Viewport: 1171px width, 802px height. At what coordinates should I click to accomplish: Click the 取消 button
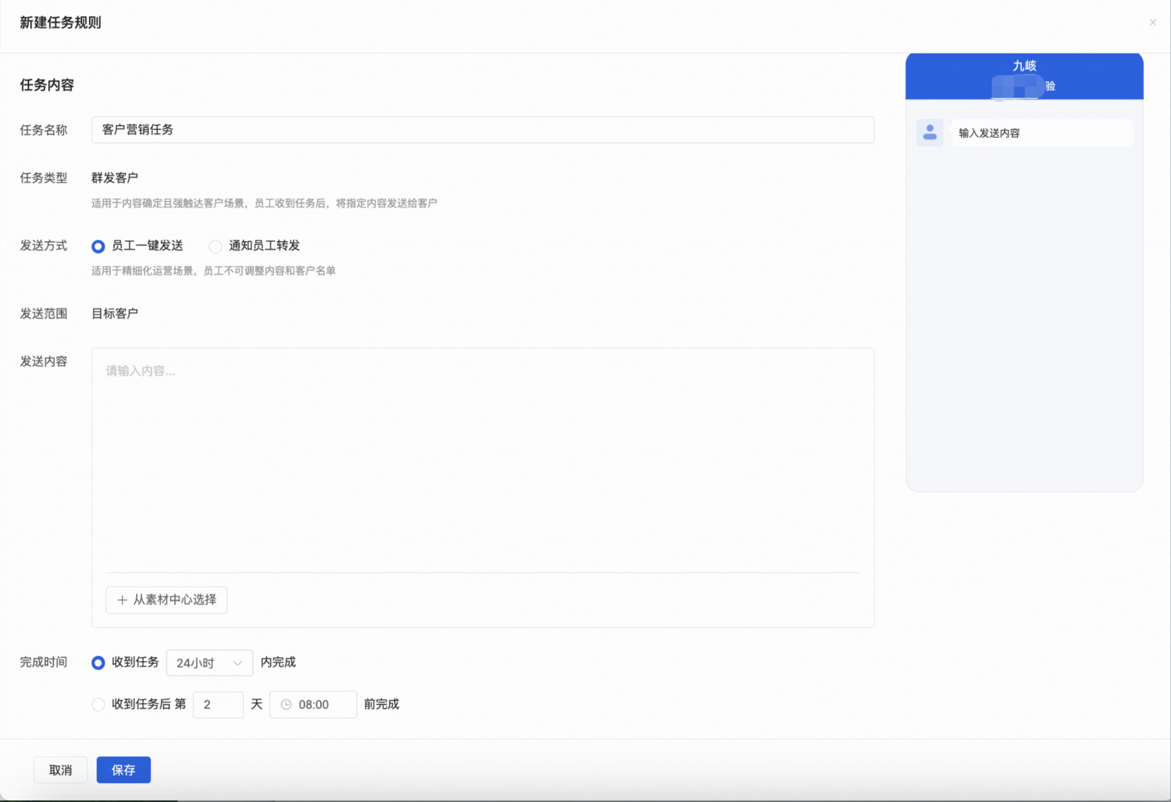click(60, 770)
